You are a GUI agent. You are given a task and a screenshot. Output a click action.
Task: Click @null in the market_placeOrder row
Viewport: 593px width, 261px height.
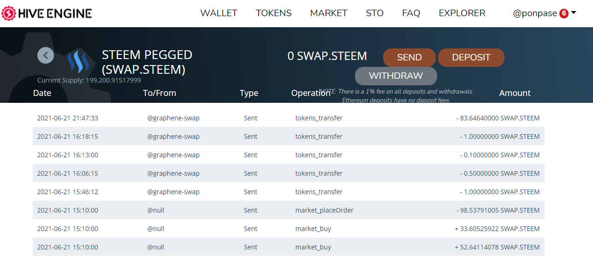click(x=156, y=210)
